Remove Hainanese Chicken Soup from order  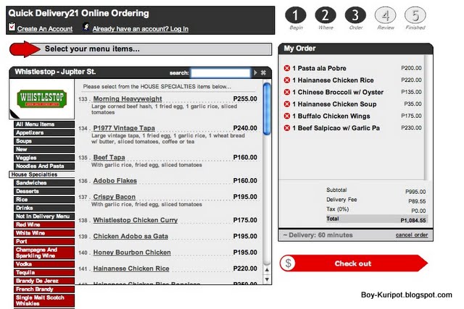(287, 104)
